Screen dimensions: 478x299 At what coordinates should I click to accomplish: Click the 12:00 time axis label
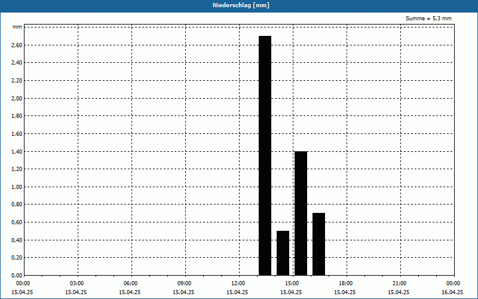click(x=238, y=283)
